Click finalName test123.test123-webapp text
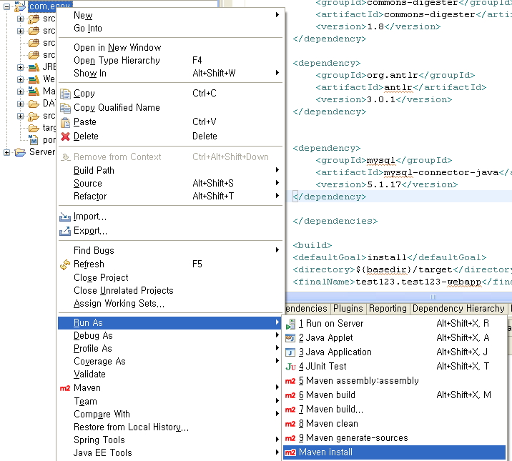 tap(418, 282)
